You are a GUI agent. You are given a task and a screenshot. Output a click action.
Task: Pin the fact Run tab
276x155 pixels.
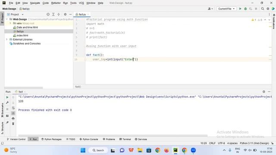[x=7, y=122]
